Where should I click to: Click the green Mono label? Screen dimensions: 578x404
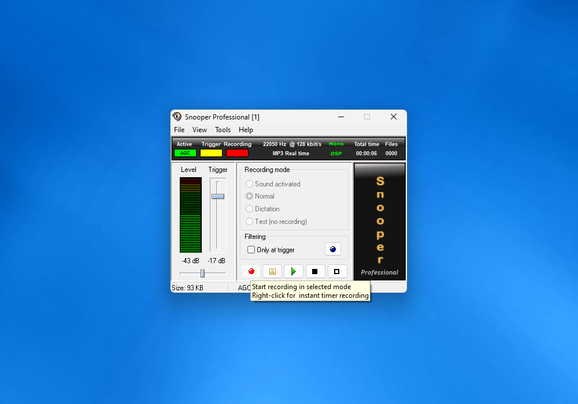point(336,144)
